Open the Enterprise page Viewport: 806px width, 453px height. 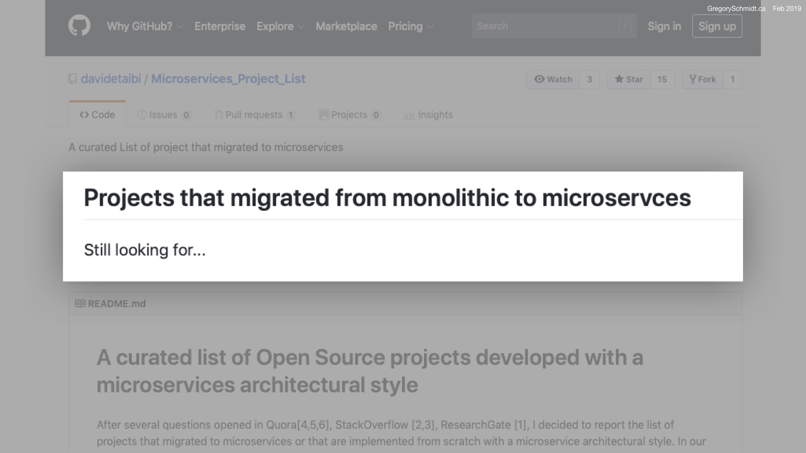coord(220,26)
